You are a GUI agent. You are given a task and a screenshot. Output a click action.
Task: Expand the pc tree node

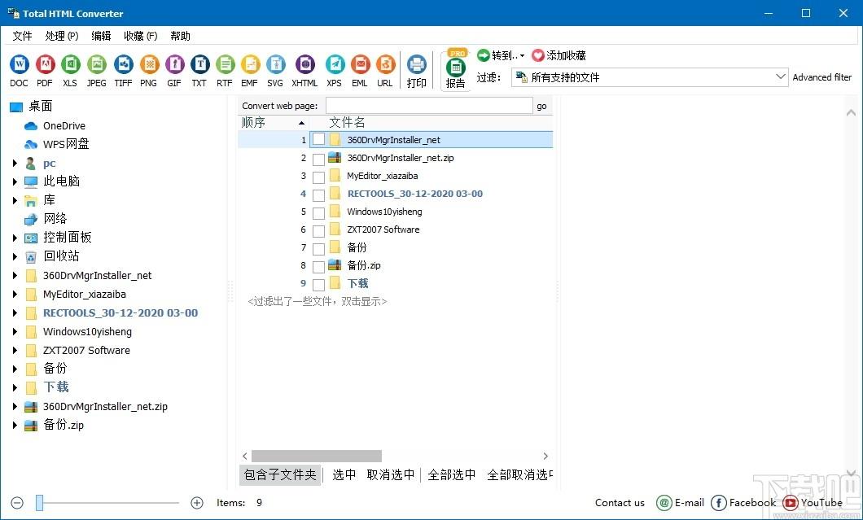[x=15, y=164]
